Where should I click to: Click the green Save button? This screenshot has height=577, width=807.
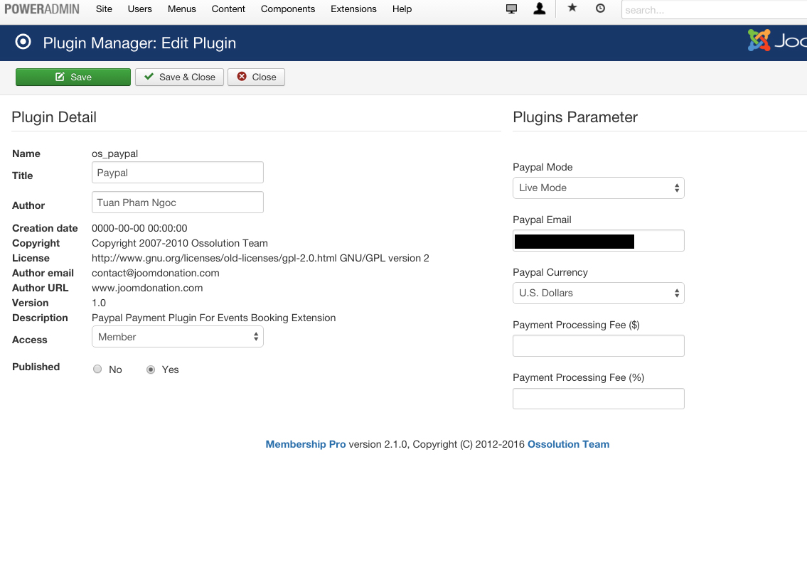coord(73,77)
